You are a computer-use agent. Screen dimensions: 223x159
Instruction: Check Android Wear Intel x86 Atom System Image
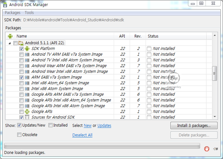coord(21,72)
